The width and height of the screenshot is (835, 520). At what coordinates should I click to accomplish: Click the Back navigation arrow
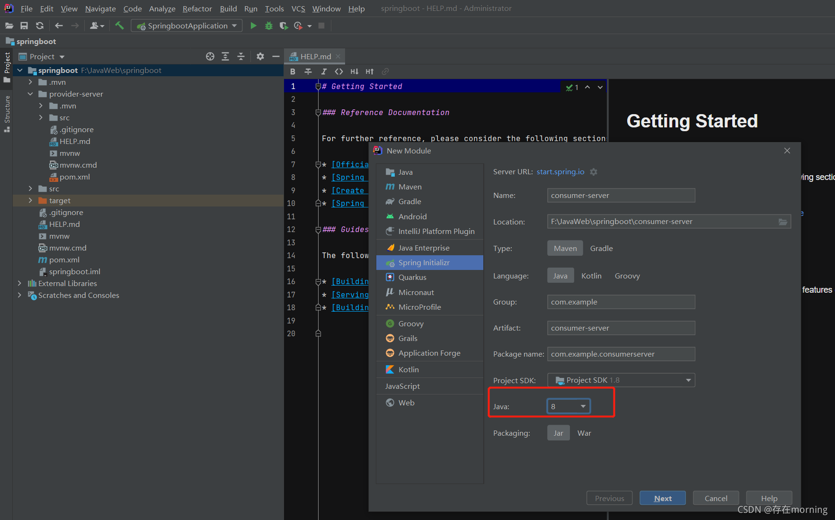point(59,26)
